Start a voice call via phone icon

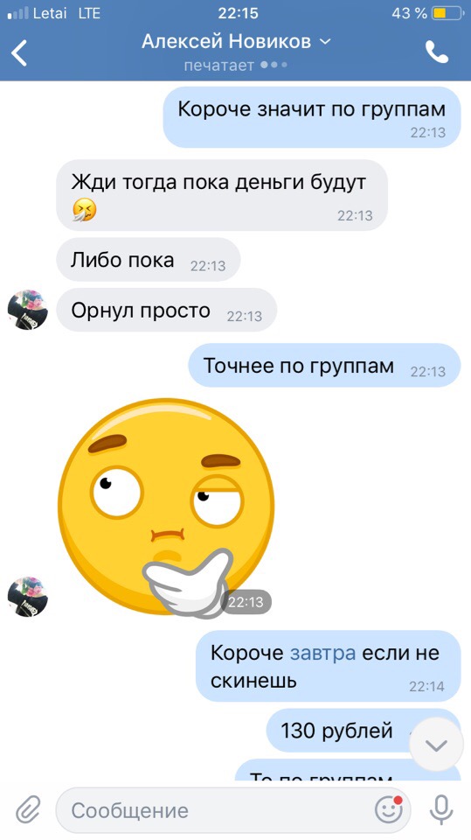(437, 52)
